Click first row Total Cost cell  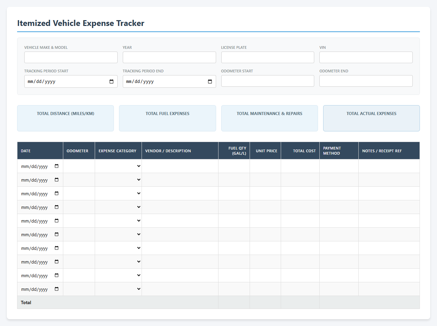point(300,166)
